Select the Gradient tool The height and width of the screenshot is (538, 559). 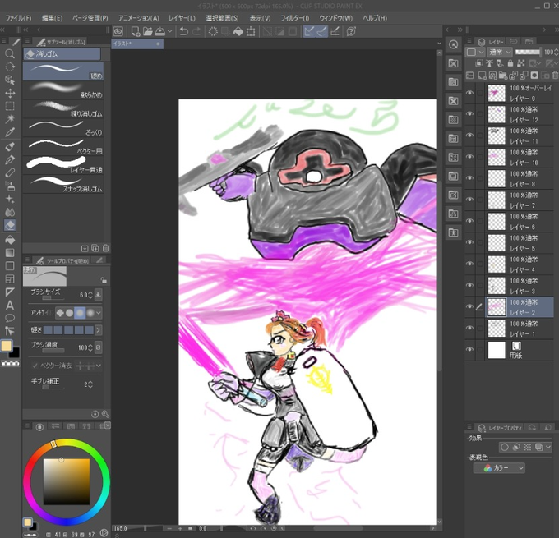[10, 253]
